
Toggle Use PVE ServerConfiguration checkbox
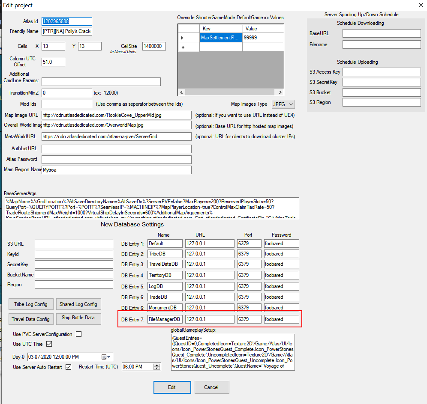tap(79, 334)
